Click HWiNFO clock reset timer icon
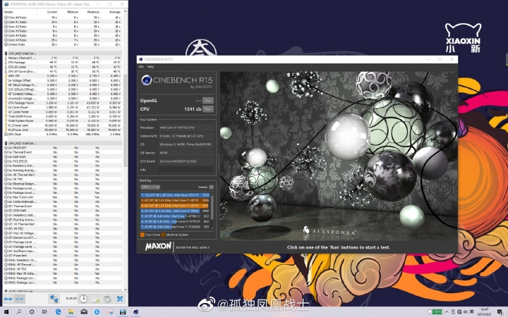 [83, 299]
